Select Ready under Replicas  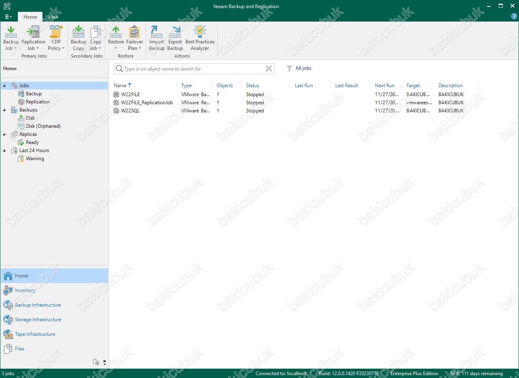32,142
